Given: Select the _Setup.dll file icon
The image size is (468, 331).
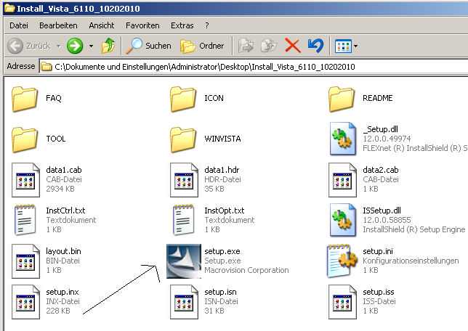Looking at the screenshot, I should 343,139.
